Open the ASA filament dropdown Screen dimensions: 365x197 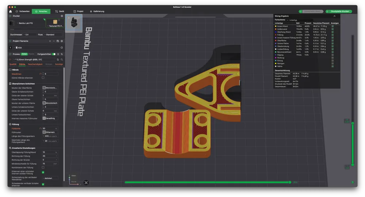[36, 48]
